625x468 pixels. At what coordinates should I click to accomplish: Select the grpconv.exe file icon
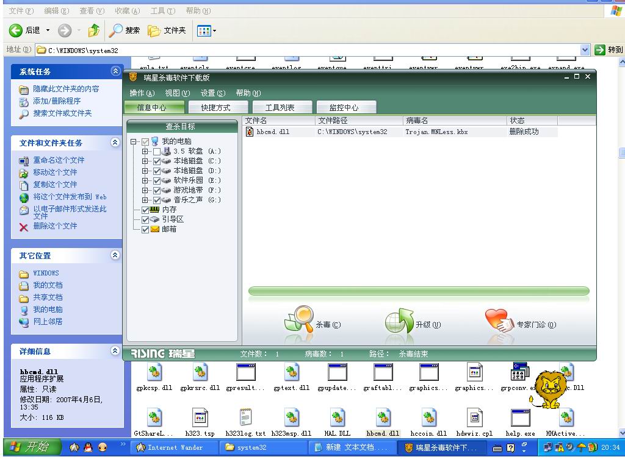(520, 371)
